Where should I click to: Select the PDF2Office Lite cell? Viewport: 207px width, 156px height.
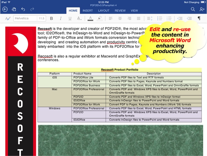tap(89, 78)
